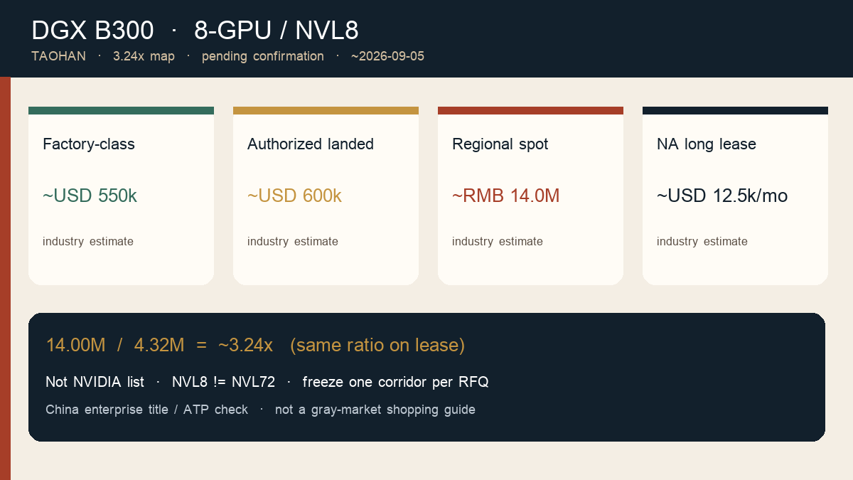Click 'freeze one corridor per RFQ' text
Image resolution: width=853 pixels, height=480 pixels.
click(x=396, y=382)
